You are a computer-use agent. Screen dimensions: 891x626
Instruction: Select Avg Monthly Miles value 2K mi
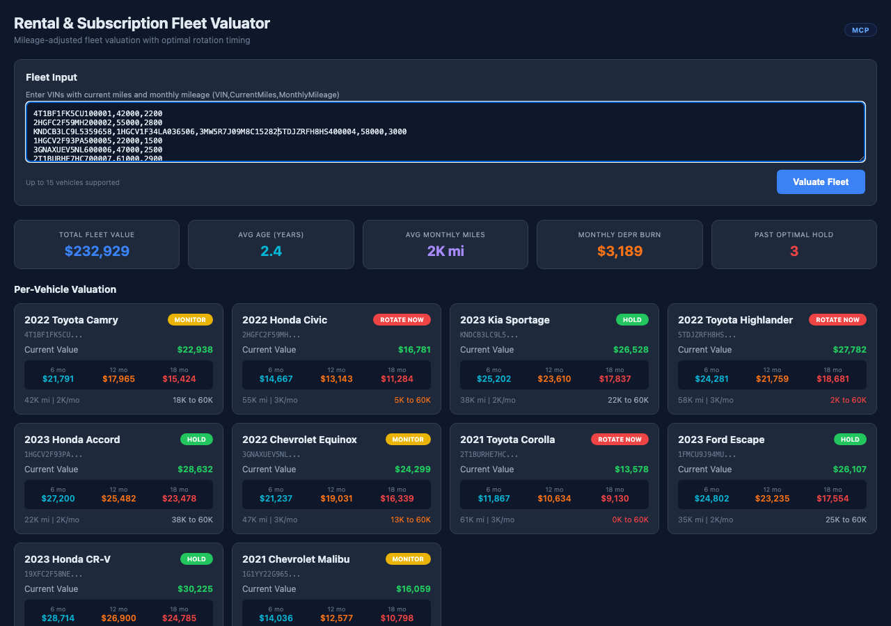coord(445,251)
